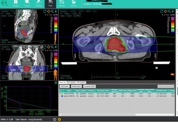Viewport: 178px width, 132px height.
Task: Switch to the Contour module
Action: click(39, 3)
